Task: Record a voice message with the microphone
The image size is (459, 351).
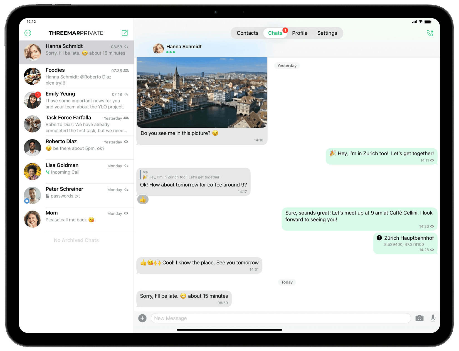Action: pos(433,318)
